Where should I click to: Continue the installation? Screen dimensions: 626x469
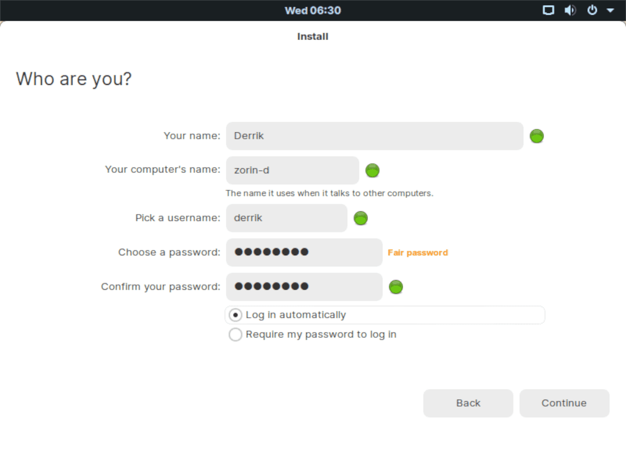[564, 403]
